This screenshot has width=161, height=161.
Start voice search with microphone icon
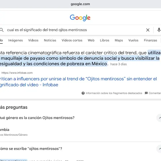[159, 30]
